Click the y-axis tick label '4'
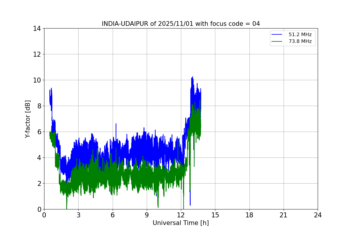Image resolution: width=353 pixels, height=235 pixels. pyautogui.click(x=39, y=158)
